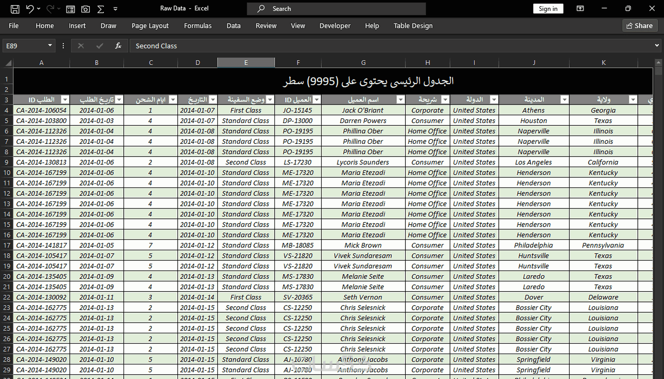The width and height of the screenshot is (664, 379).
Task: Open the Table Design tab
Action: pyautogui.click(x=413, y=26)
